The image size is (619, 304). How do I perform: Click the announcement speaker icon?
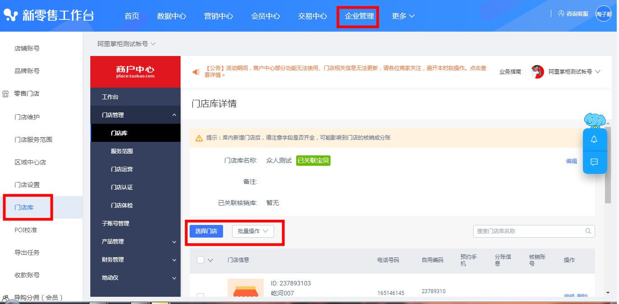click(196, 72)
